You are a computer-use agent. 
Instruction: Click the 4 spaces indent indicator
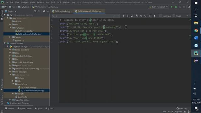click(x=178, y=112)
